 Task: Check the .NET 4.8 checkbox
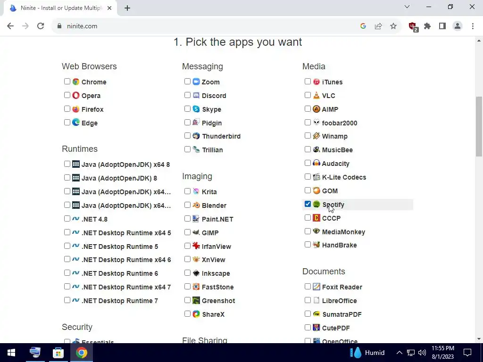(x=67, y=219)
